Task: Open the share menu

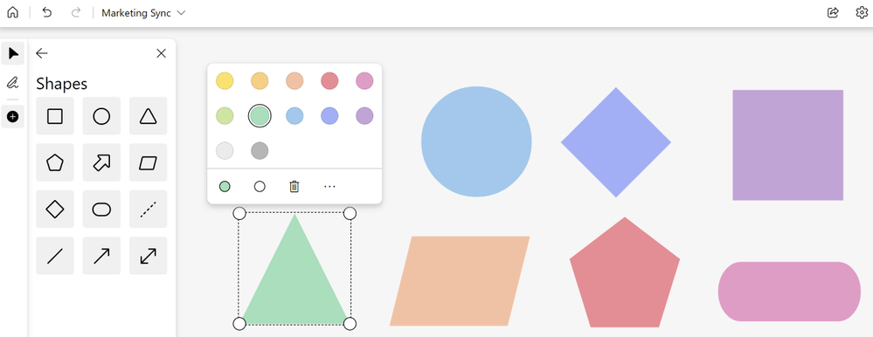Action: [x=833, y=12]
